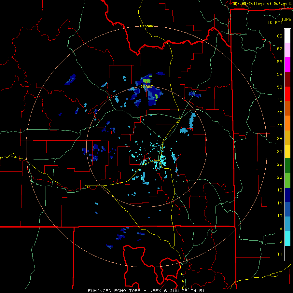This screenshot has width=293, height=293.
Task: Select the bright yellow legend block
Action: pyautogui.click(x=287, y=152)
